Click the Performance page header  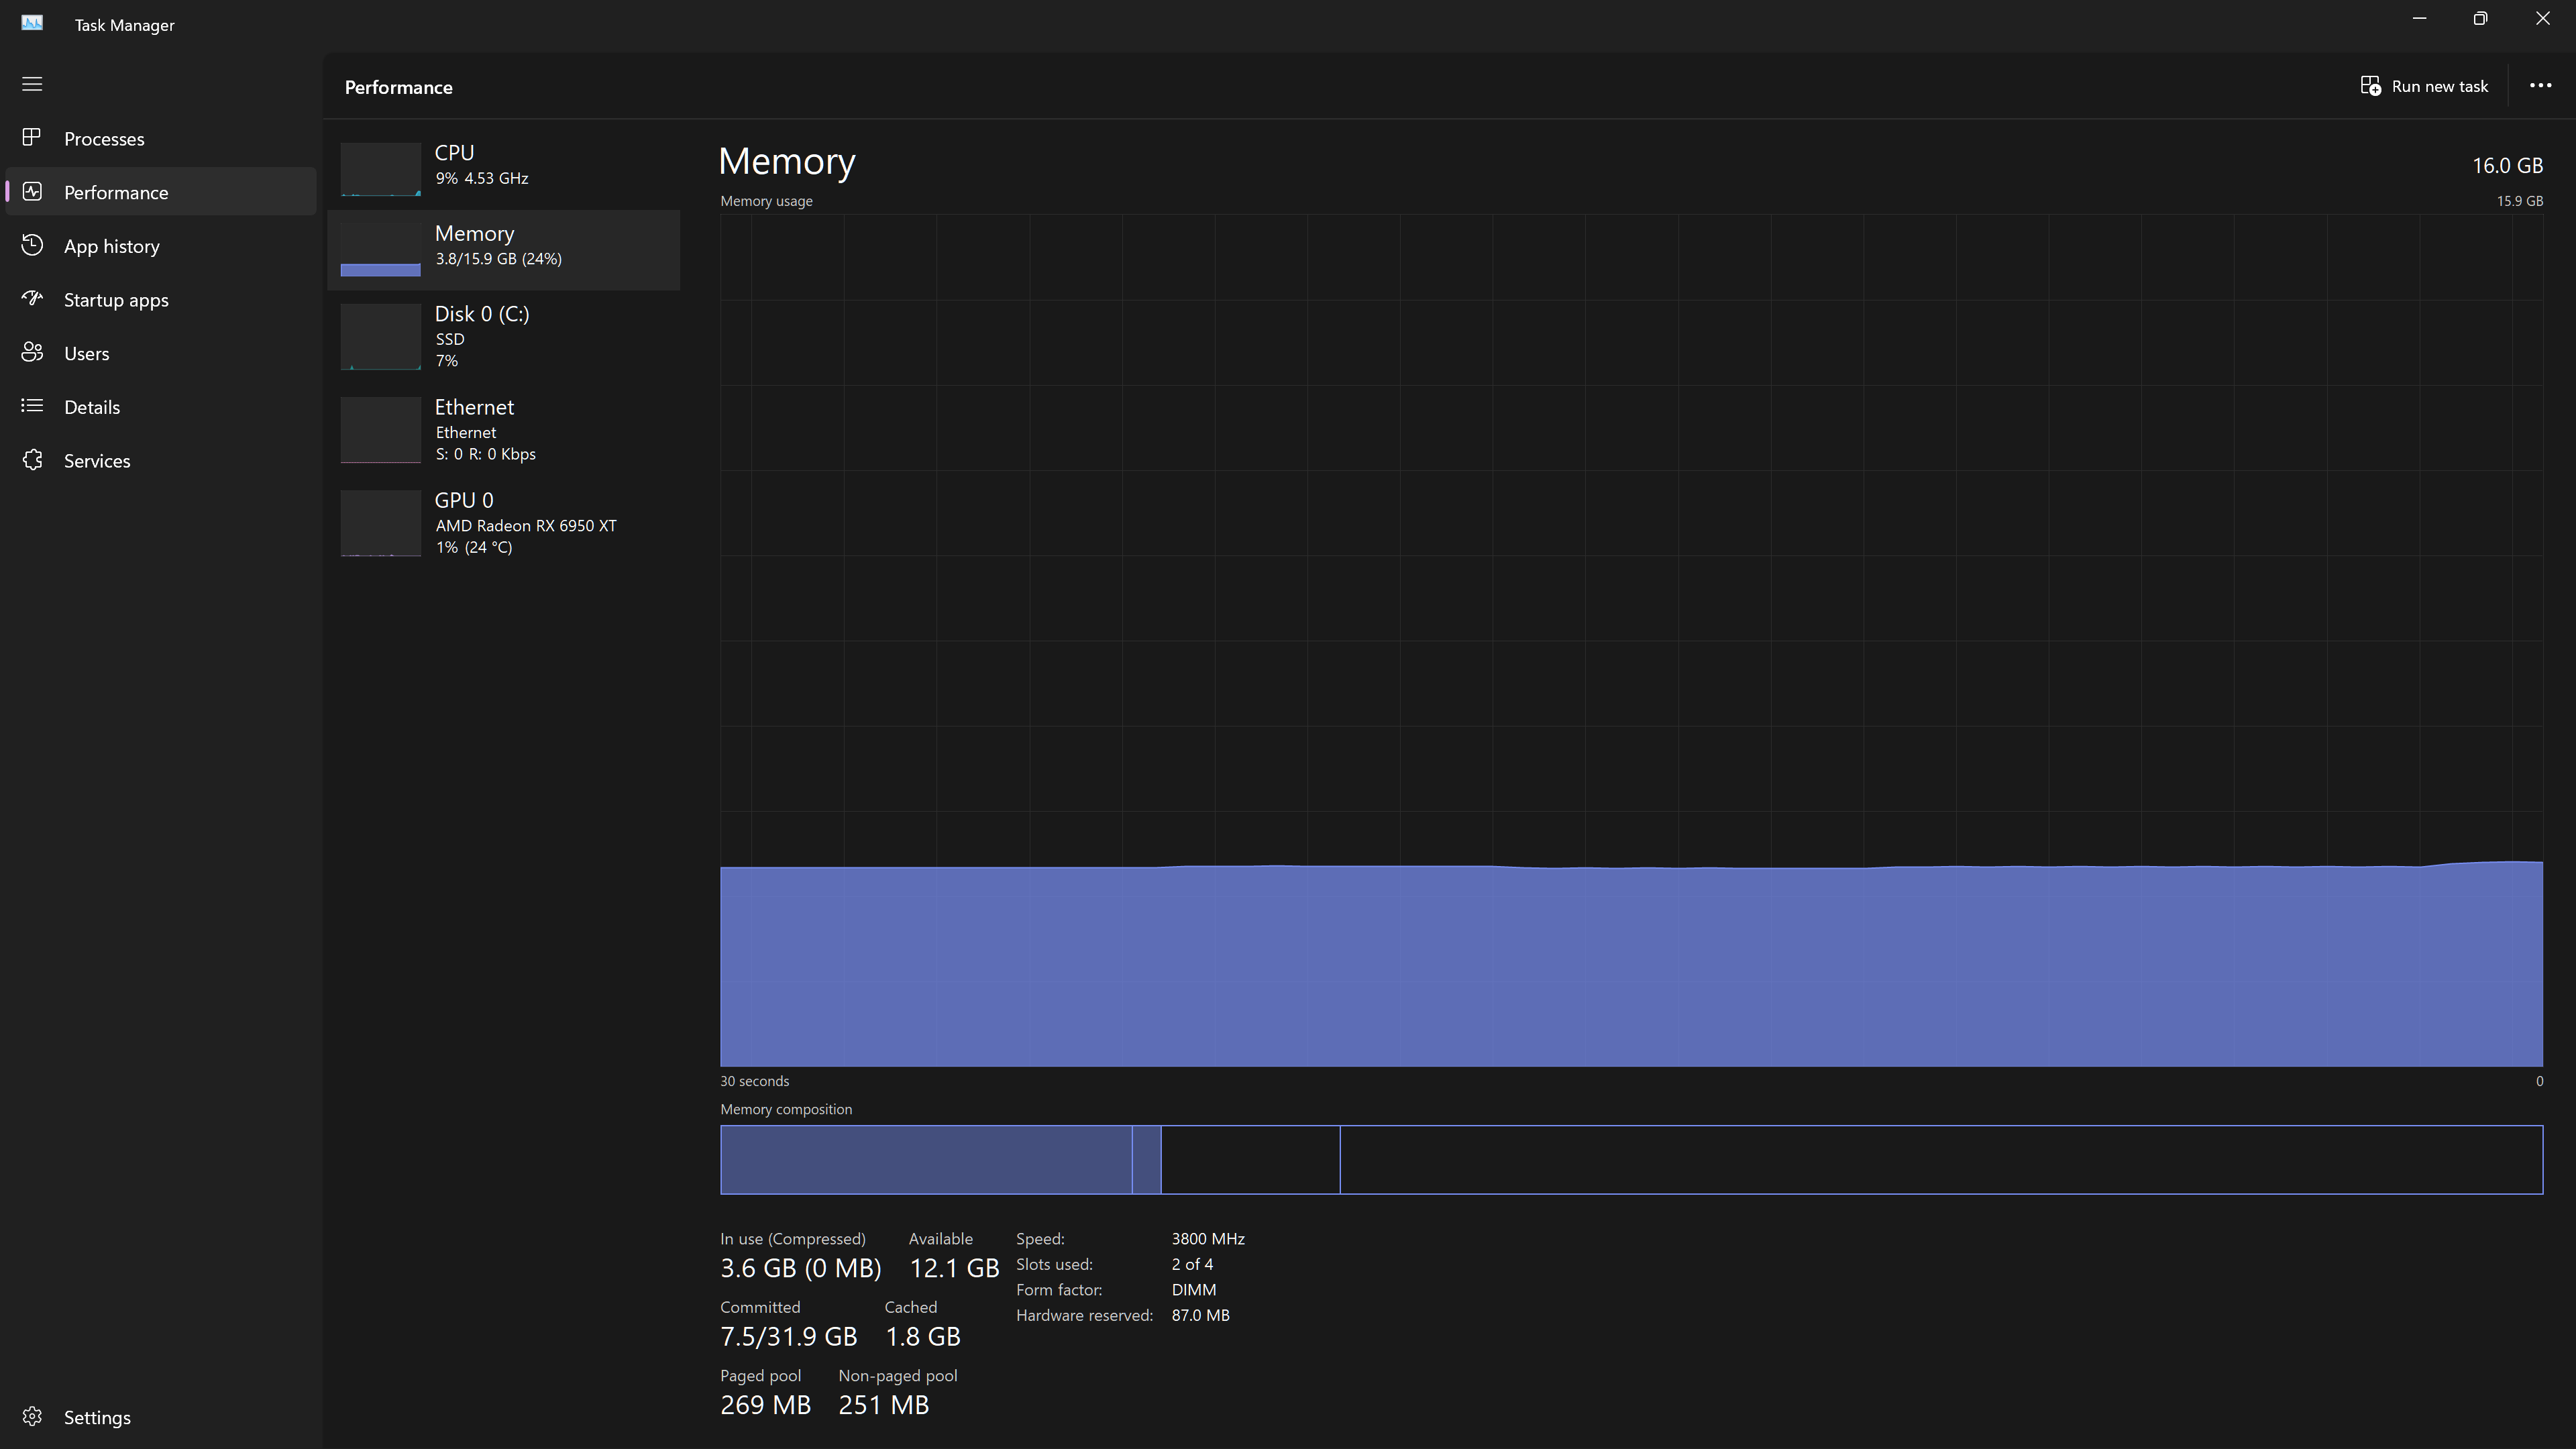point(398,87)
